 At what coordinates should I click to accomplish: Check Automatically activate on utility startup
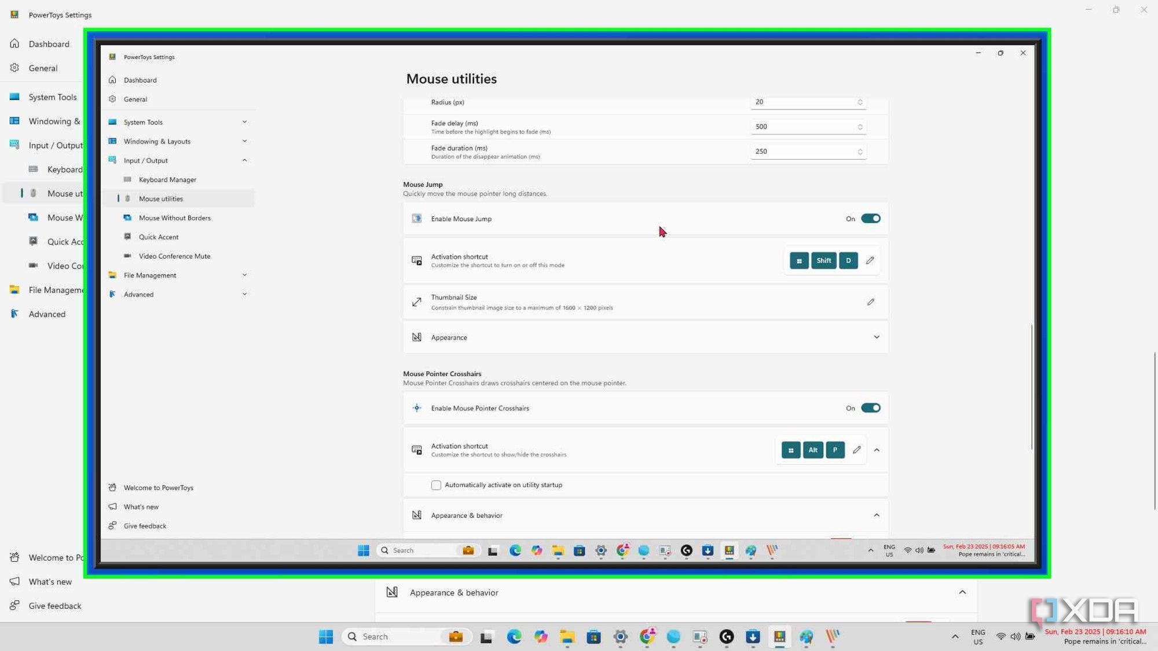pyautogui.click(x=436, y=485)
